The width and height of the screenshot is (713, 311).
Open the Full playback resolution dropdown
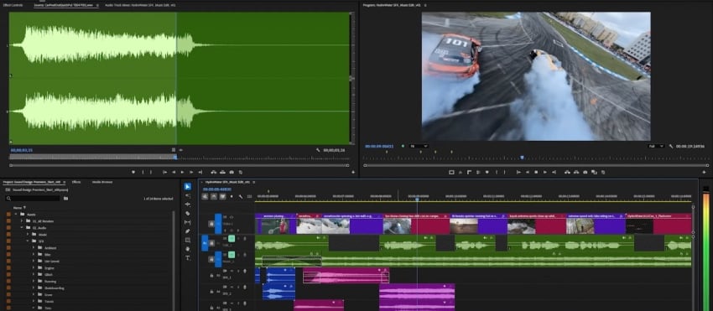pos(656,146)
